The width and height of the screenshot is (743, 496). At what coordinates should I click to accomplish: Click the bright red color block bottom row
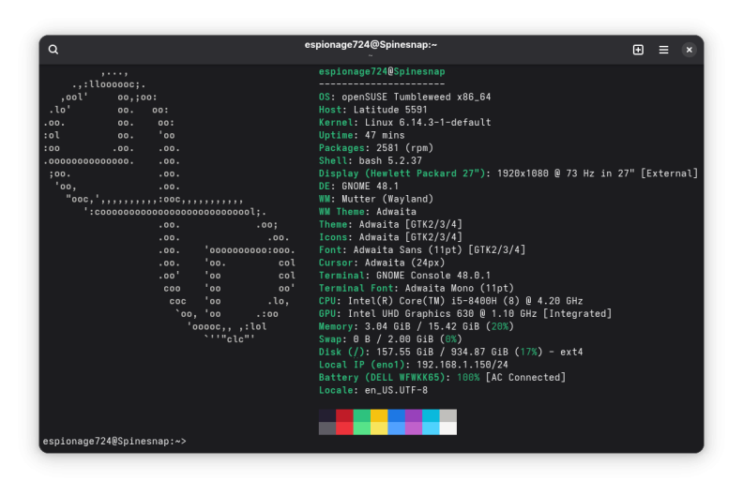tap(344, 428)
